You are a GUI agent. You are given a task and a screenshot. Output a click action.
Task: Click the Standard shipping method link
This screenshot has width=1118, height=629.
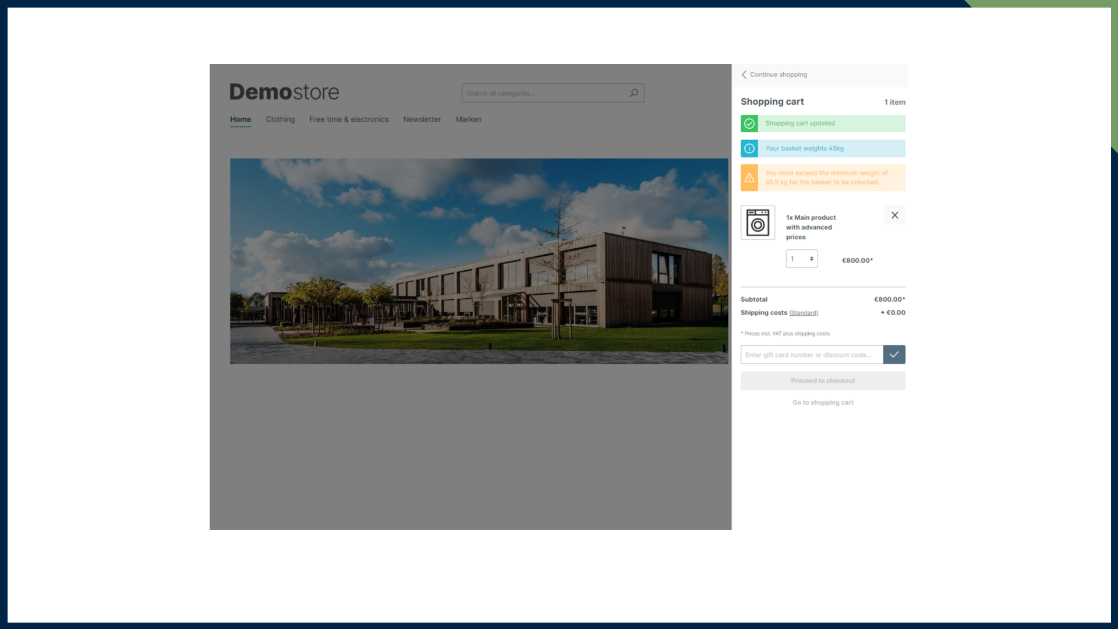tap(804, 313)
